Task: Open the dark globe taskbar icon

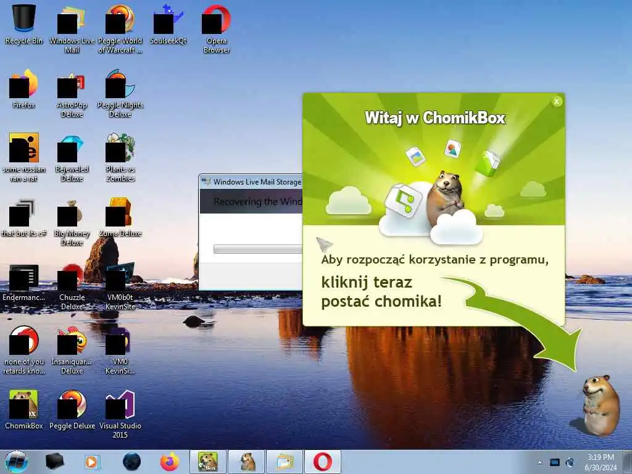Action: point(131,462)
